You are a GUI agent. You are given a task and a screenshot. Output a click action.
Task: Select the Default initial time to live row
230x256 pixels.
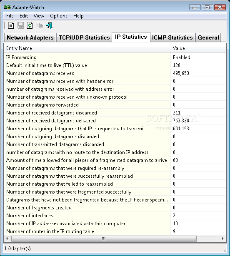pyautogui.click(x=115, y=65)
